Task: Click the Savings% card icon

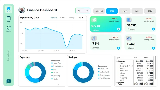Action: 94,38
